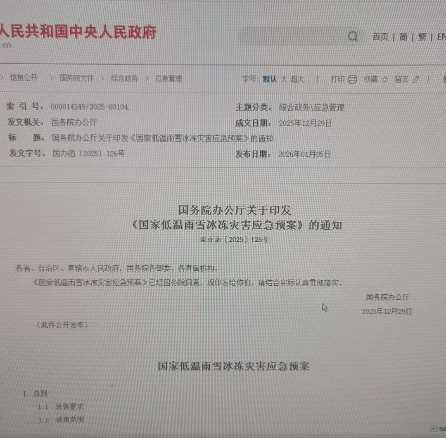Switch to traditional Chinese with 繁
446x438 pixels.
(x=422, y=37)
